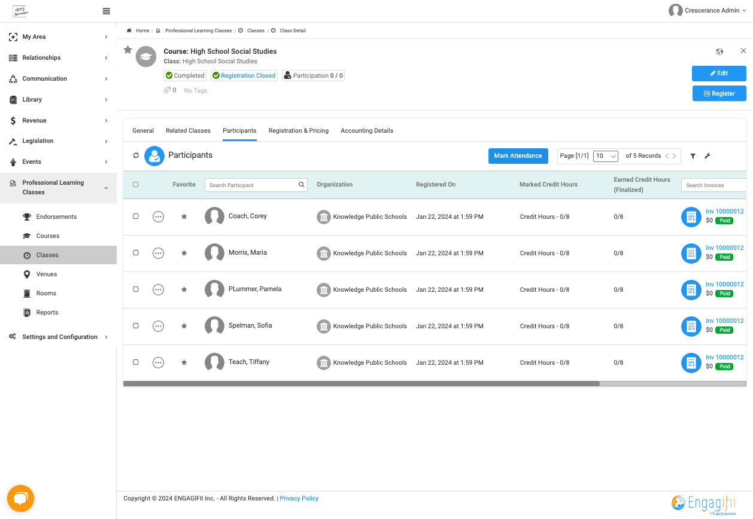Toggle the hamburger menu icon
Screen dimensions: 753x519
click(107, 11)
